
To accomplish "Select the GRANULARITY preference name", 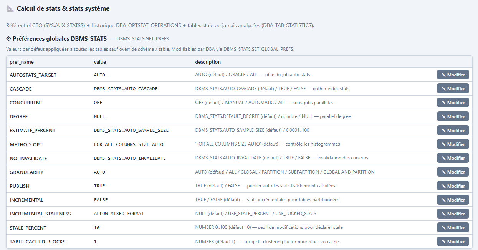I will point(26,172).
